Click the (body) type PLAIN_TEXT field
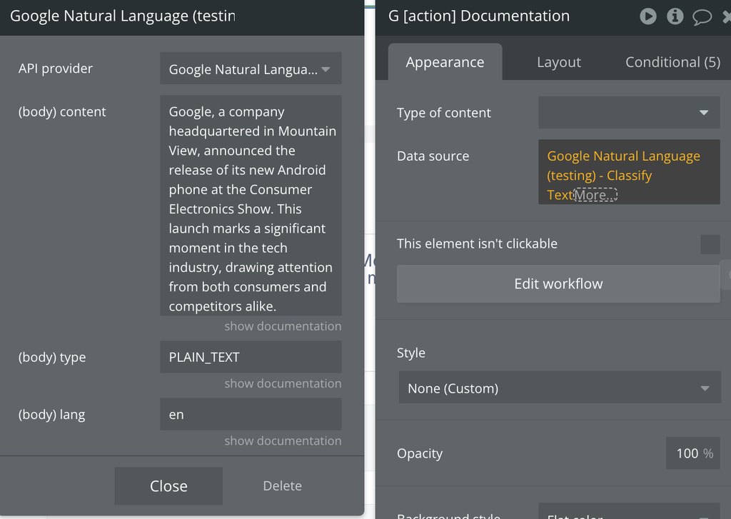 pyautogui.click(x=251, y=357)
